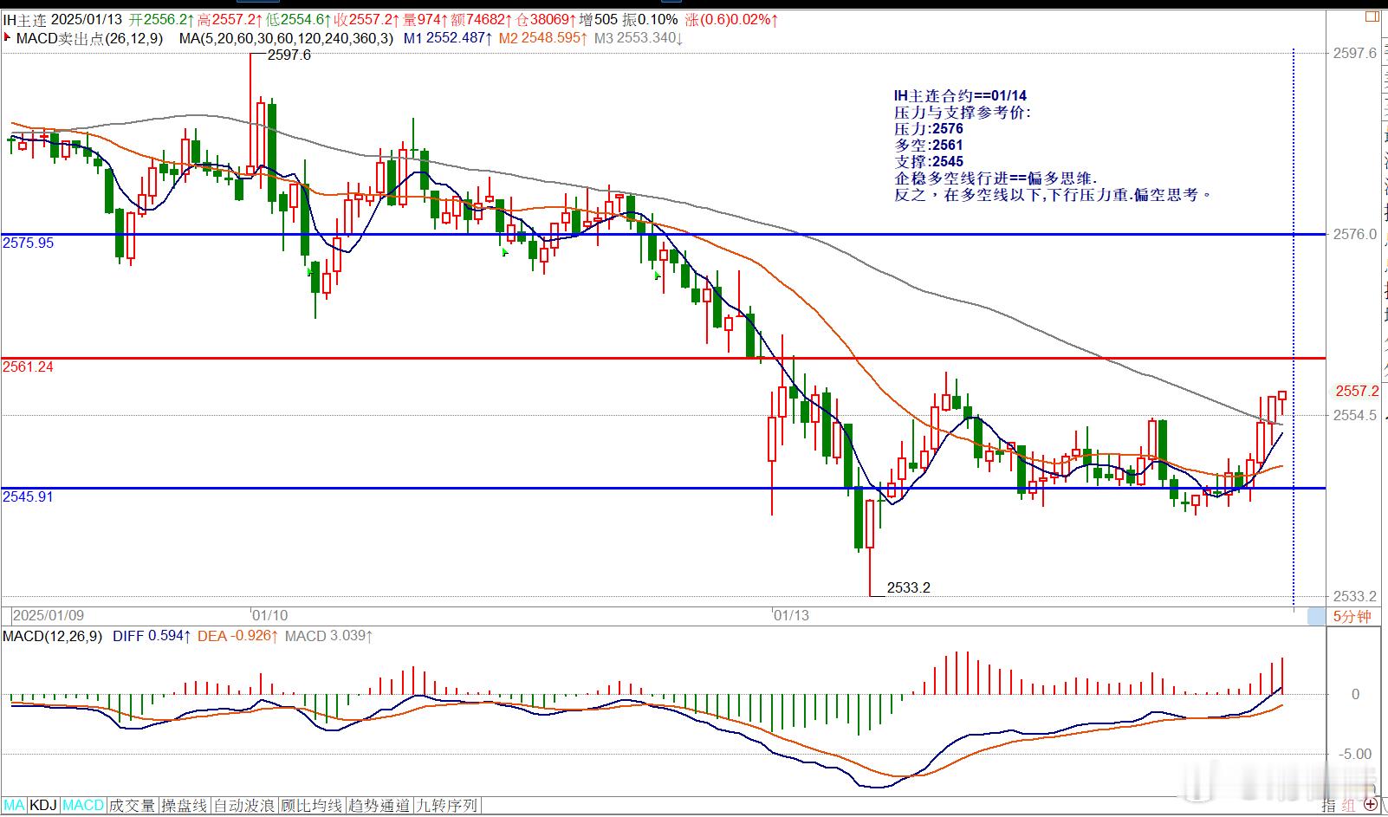Select the red 2561.24 line label
The width and height of the screenshot is (1388, 817).
pos(28,367)
